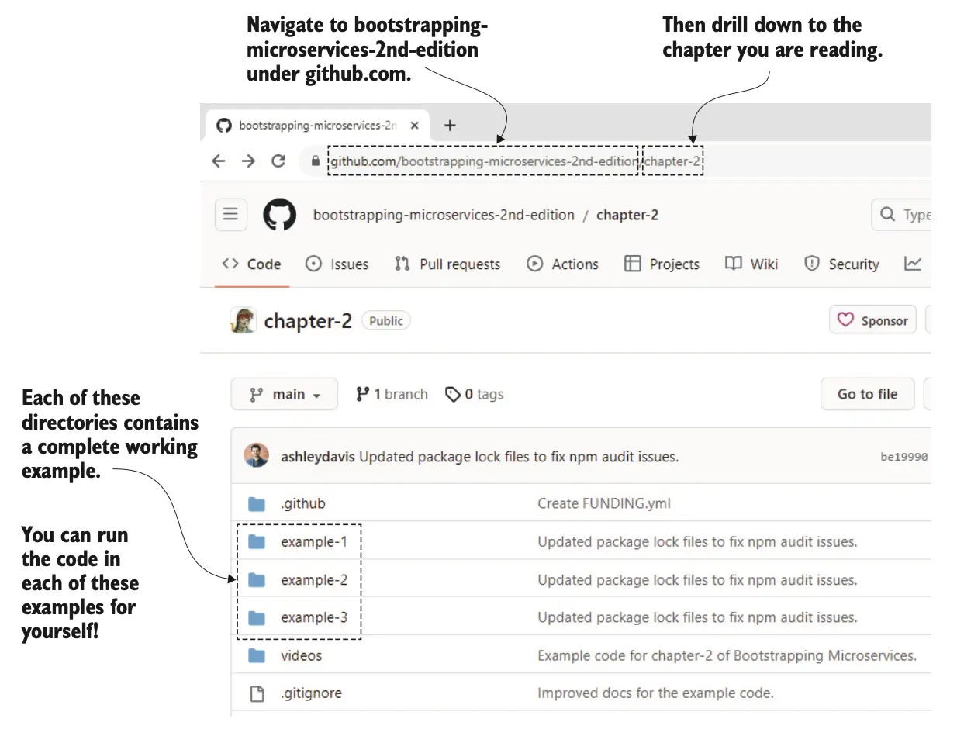Click the chapter-2 repository avatar image

pos(243,320)
